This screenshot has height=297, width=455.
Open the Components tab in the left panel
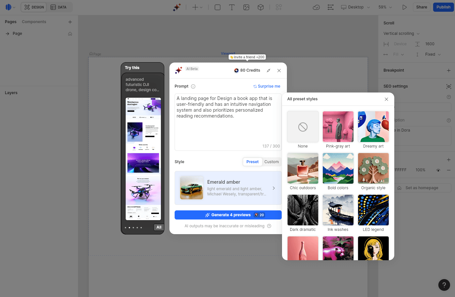34,21
